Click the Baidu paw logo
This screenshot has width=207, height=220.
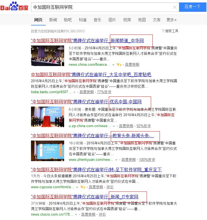click(14, 6)
